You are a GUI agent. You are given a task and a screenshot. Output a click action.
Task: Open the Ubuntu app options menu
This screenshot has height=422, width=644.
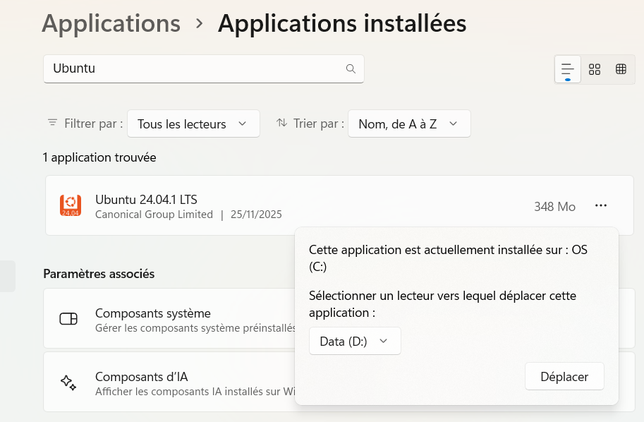tap(601, 206)
